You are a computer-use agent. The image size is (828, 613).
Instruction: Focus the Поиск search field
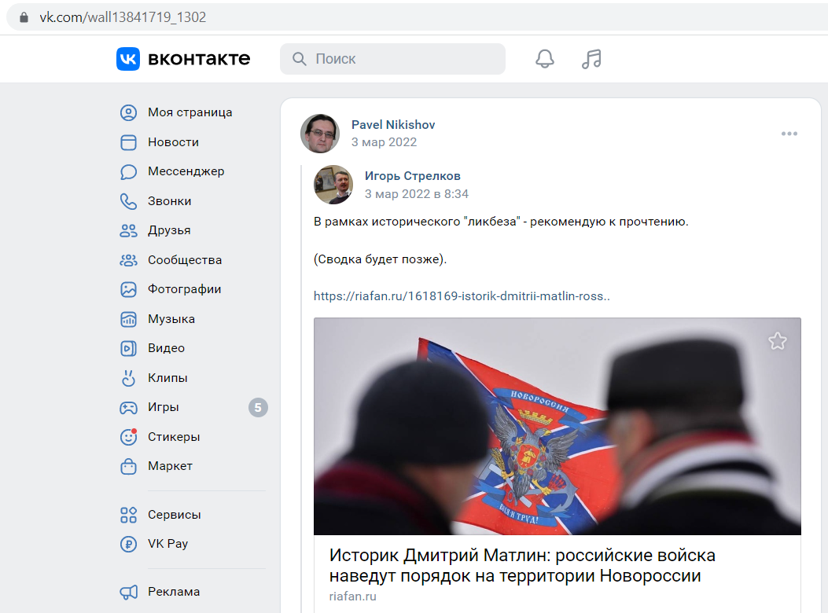click(392, 59)
